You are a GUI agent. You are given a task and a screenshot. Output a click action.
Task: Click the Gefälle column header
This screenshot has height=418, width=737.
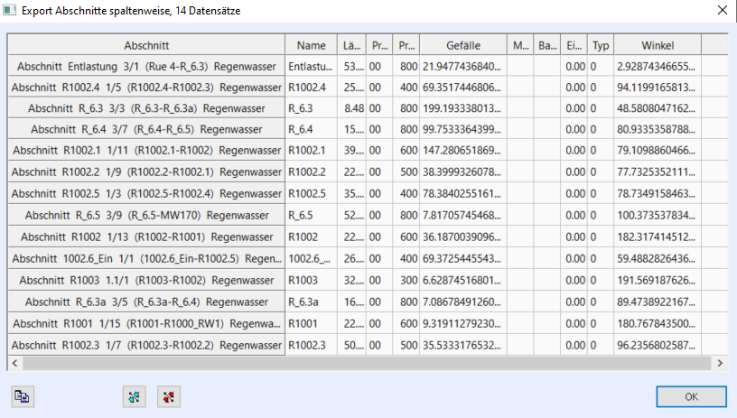click(462, 45)
